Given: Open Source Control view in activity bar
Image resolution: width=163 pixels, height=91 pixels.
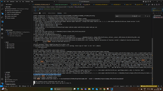Looking at the screenshot, I should click(2, 13).
